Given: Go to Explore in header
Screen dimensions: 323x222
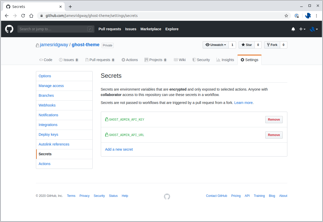Looking at the screenshot, I should point(172,29).
